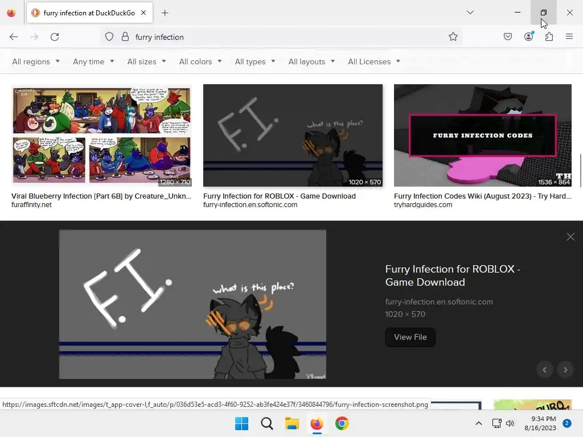Open the Viral Blueberry Infection comic thumbnail

click(101, 135)
